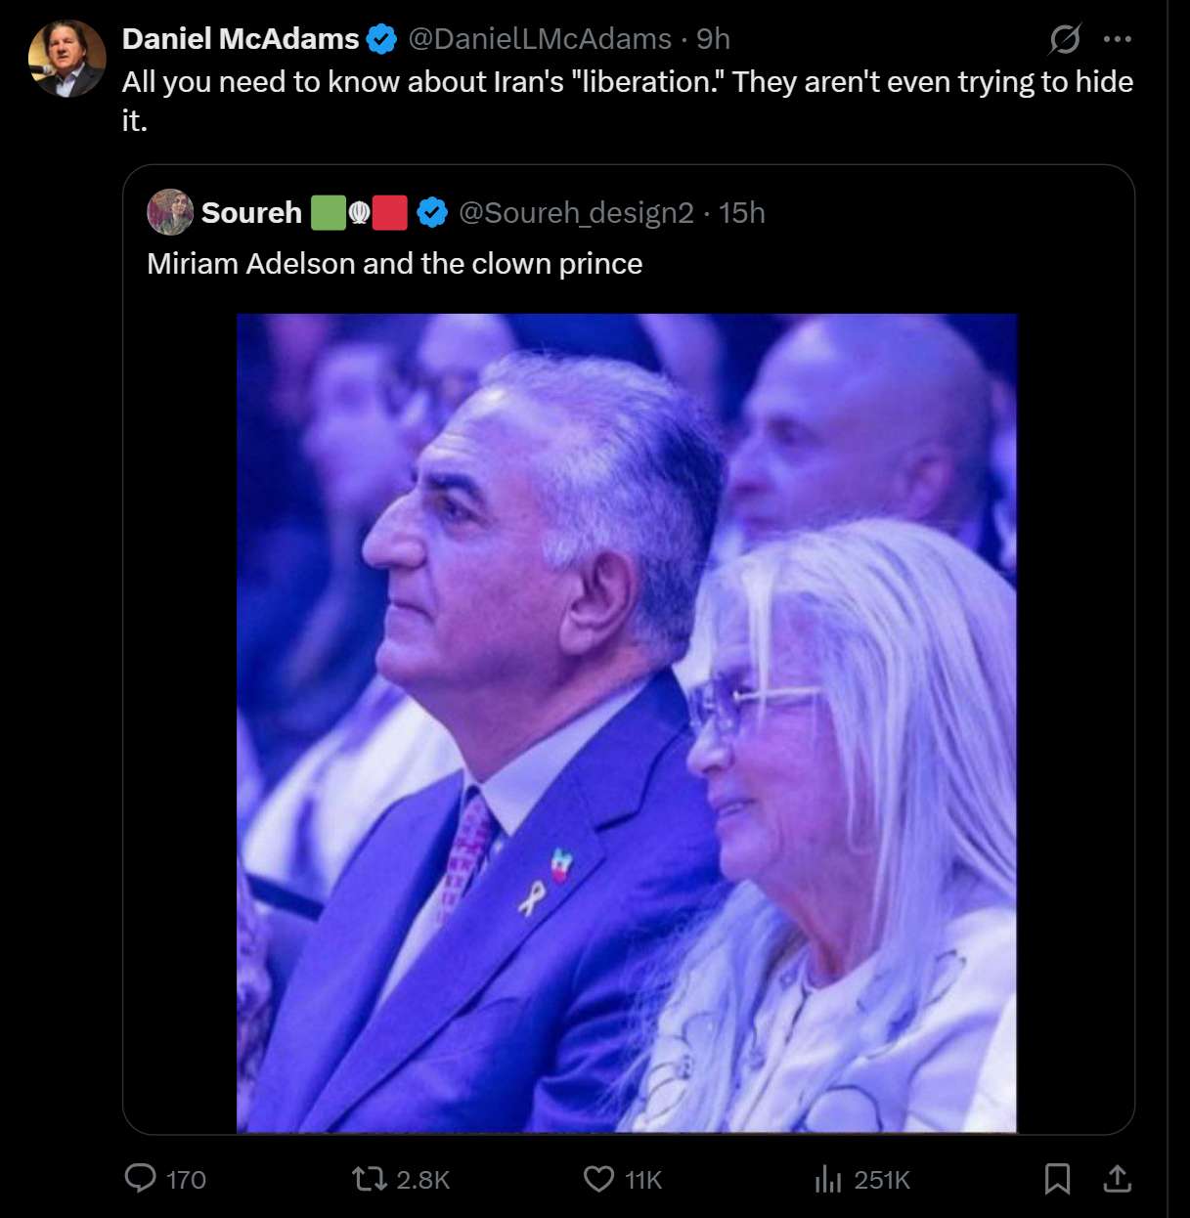Click Daniel McAdams' blue verified badge
Screen dimensions: 1190x1218
point(382,39)
